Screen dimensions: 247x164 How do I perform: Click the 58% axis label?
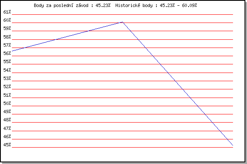click(x=7, y=37)
